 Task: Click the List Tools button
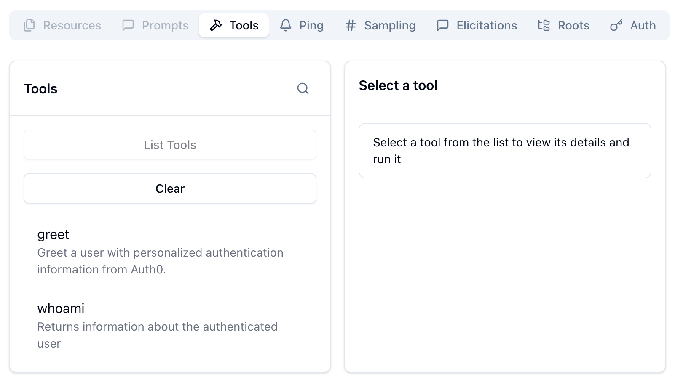pos(170,145)
